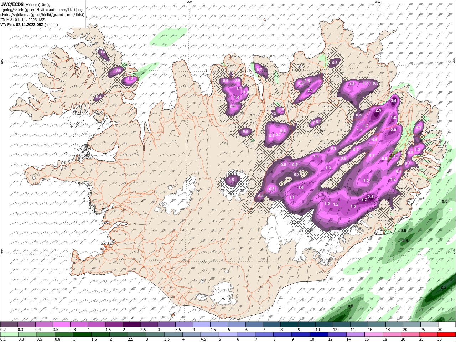456x342 pixels.
Task: Click the 15W longitude label
Action: (377, 2)
